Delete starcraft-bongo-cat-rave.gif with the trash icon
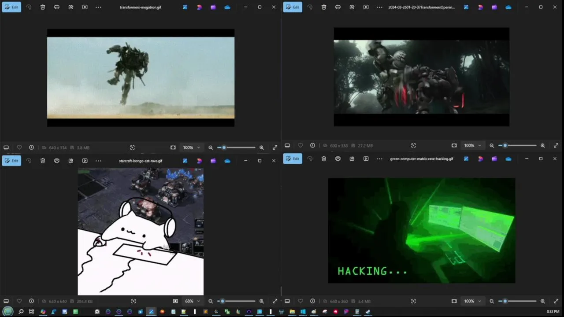 tap(43, 161)
